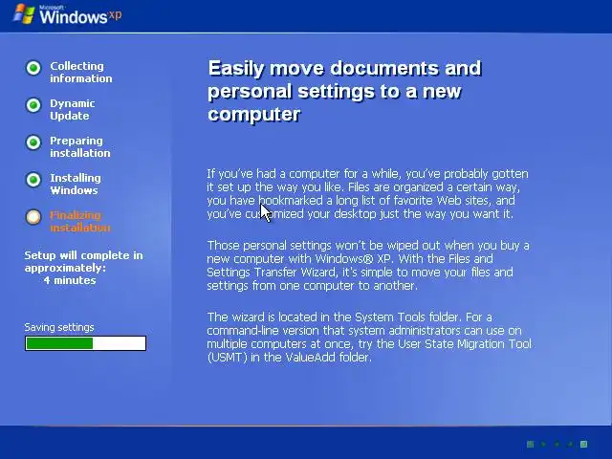612x459 pixels.
Task: Click the orange Finalizing installation step indicator
Action: coord(33,217)
